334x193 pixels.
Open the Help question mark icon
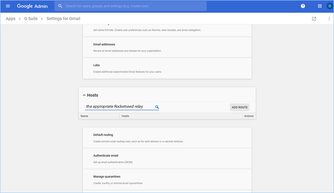pyautogui.click(x=303, y=6)
